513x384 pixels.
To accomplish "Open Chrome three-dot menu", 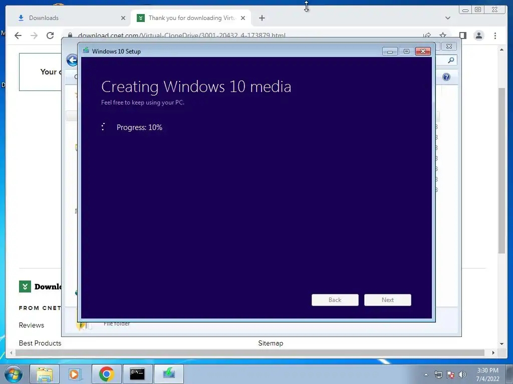I will pos(495,35).
